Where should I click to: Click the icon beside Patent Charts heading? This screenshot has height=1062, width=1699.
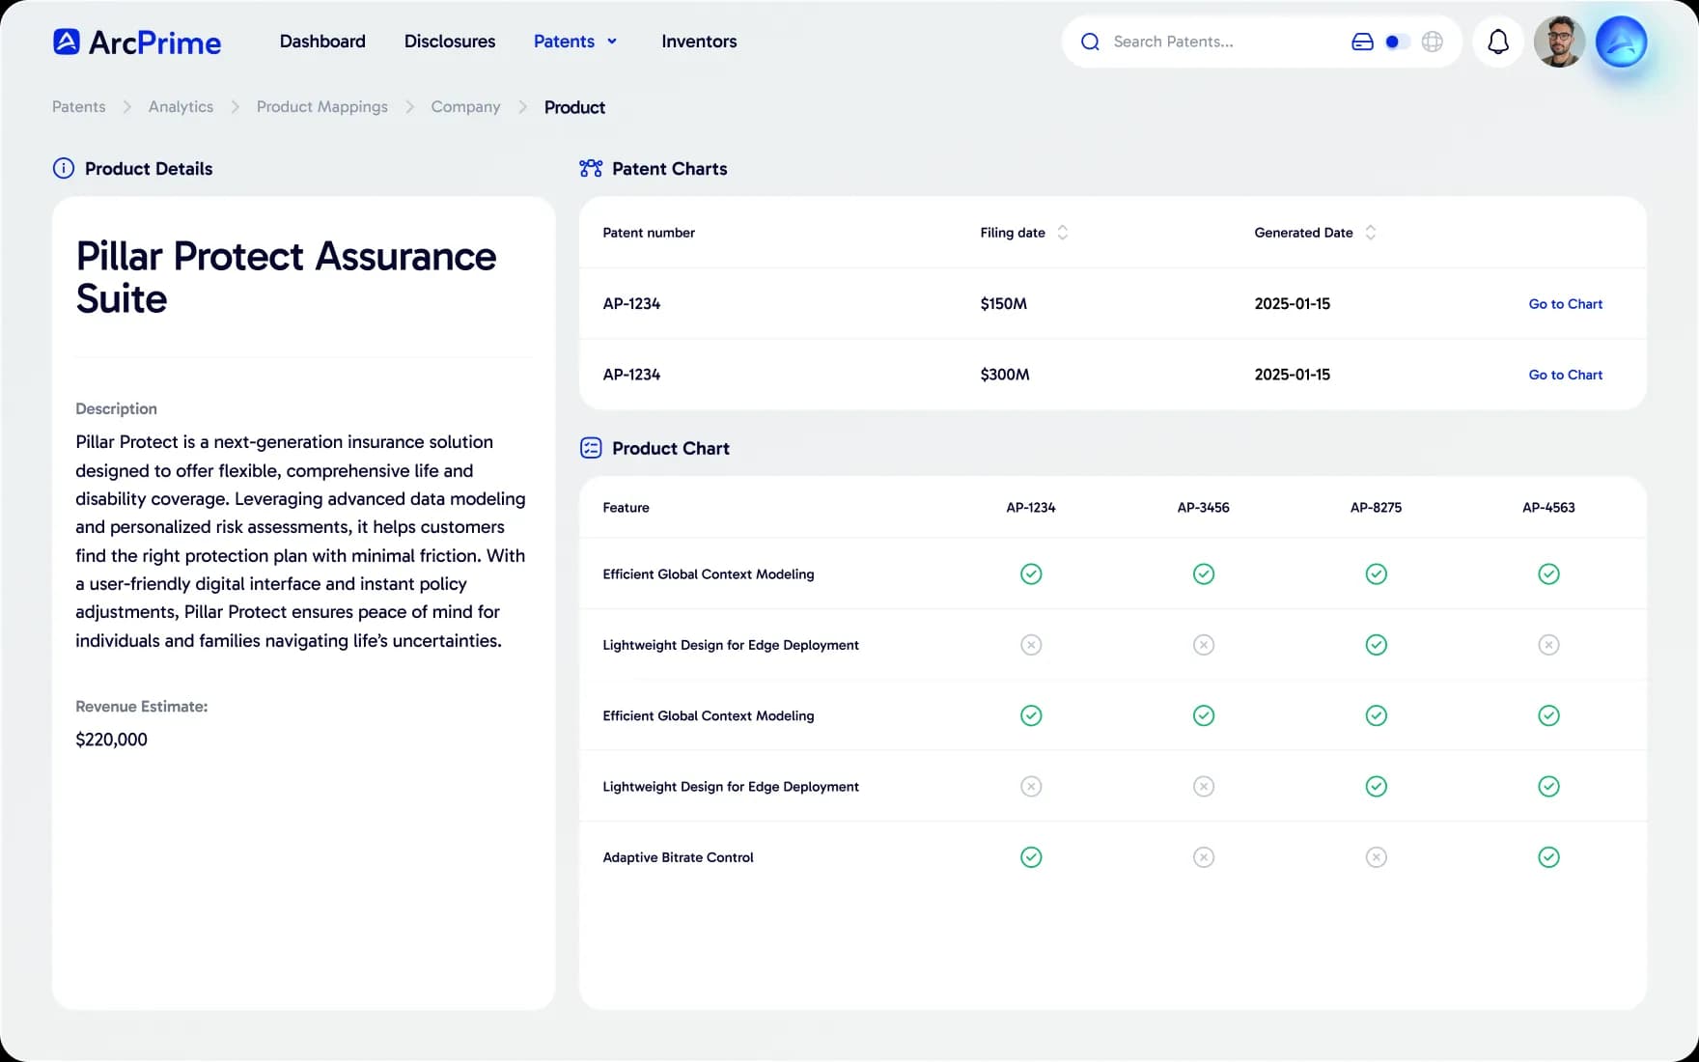click(591, 168)
